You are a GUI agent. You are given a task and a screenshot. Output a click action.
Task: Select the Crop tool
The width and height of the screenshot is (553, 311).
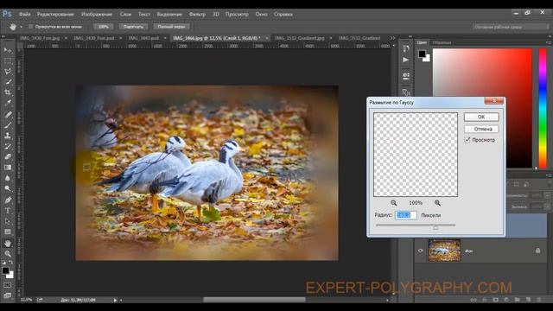point(8,92)
